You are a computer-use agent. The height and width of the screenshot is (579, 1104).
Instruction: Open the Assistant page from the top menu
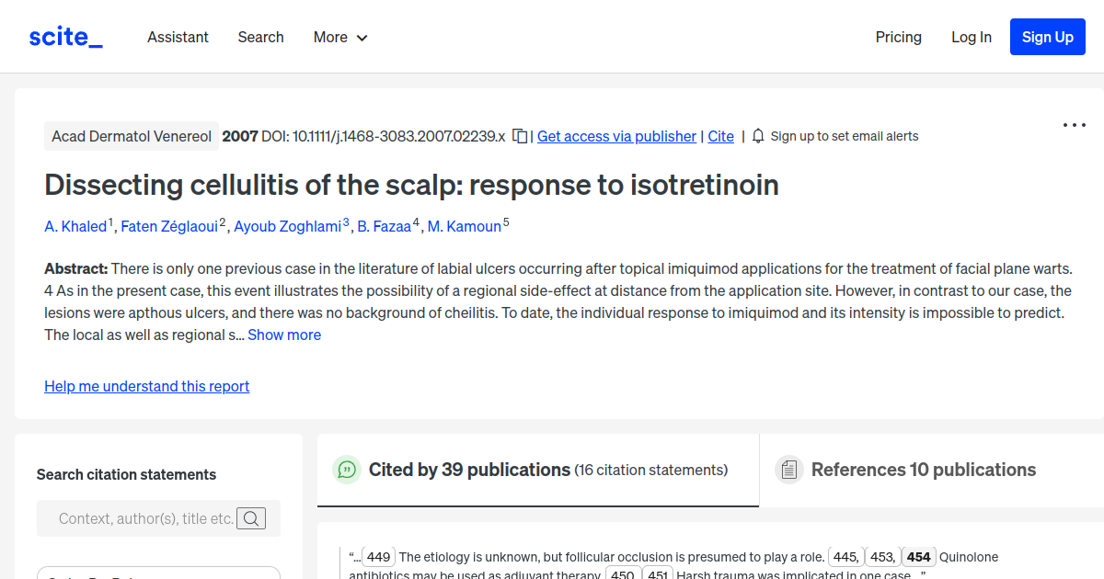click(x=178, y=37)
